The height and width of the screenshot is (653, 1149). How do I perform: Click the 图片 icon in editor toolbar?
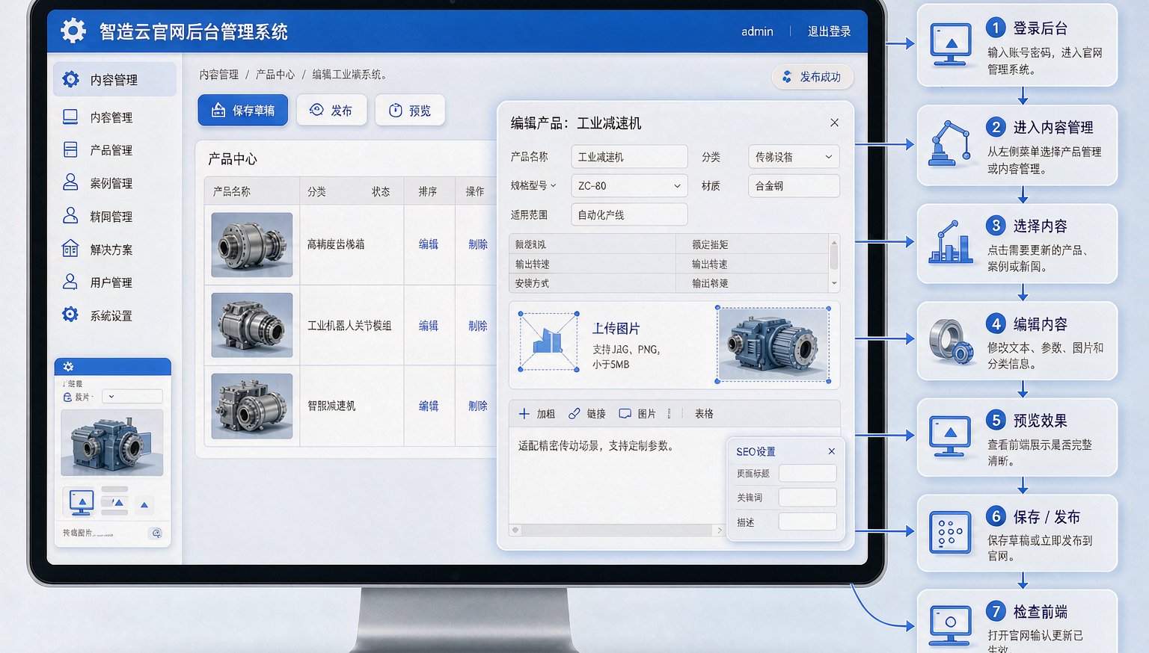click(x=625, y=414)
